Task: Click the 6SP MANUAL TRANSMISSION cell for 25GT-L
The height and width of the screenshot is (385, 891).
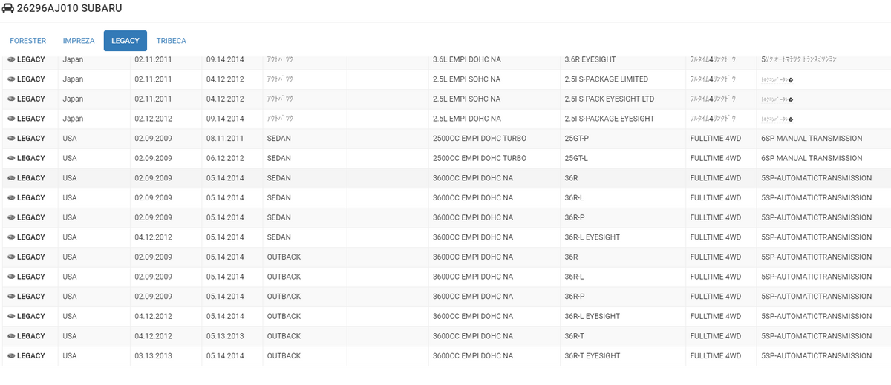Action: pyautogui.click(x=812, y=158)
